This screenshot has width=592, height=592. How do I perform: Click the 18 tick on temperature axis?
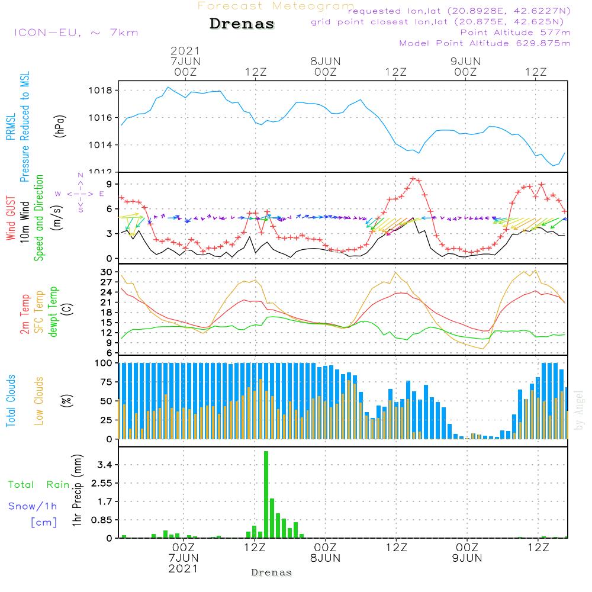tap(106, 312)
